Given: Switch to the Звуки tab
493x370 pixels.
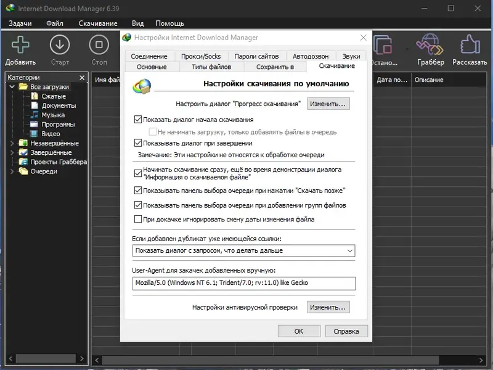Looking at the screenshot, I should [x=351, y=56].
